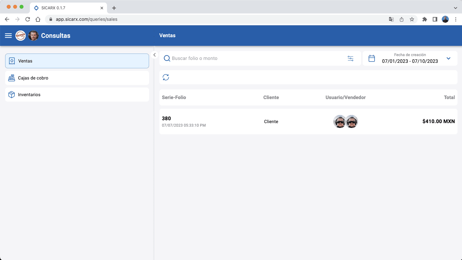The image size is (462, 260).
Task: Go to Inventarios section
Action: (x=77, y=95)
